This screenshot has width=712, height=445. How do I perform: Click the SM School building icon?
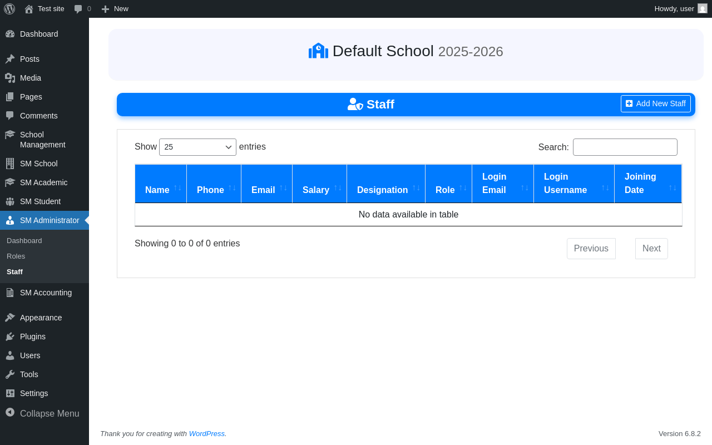coord(10,164)
